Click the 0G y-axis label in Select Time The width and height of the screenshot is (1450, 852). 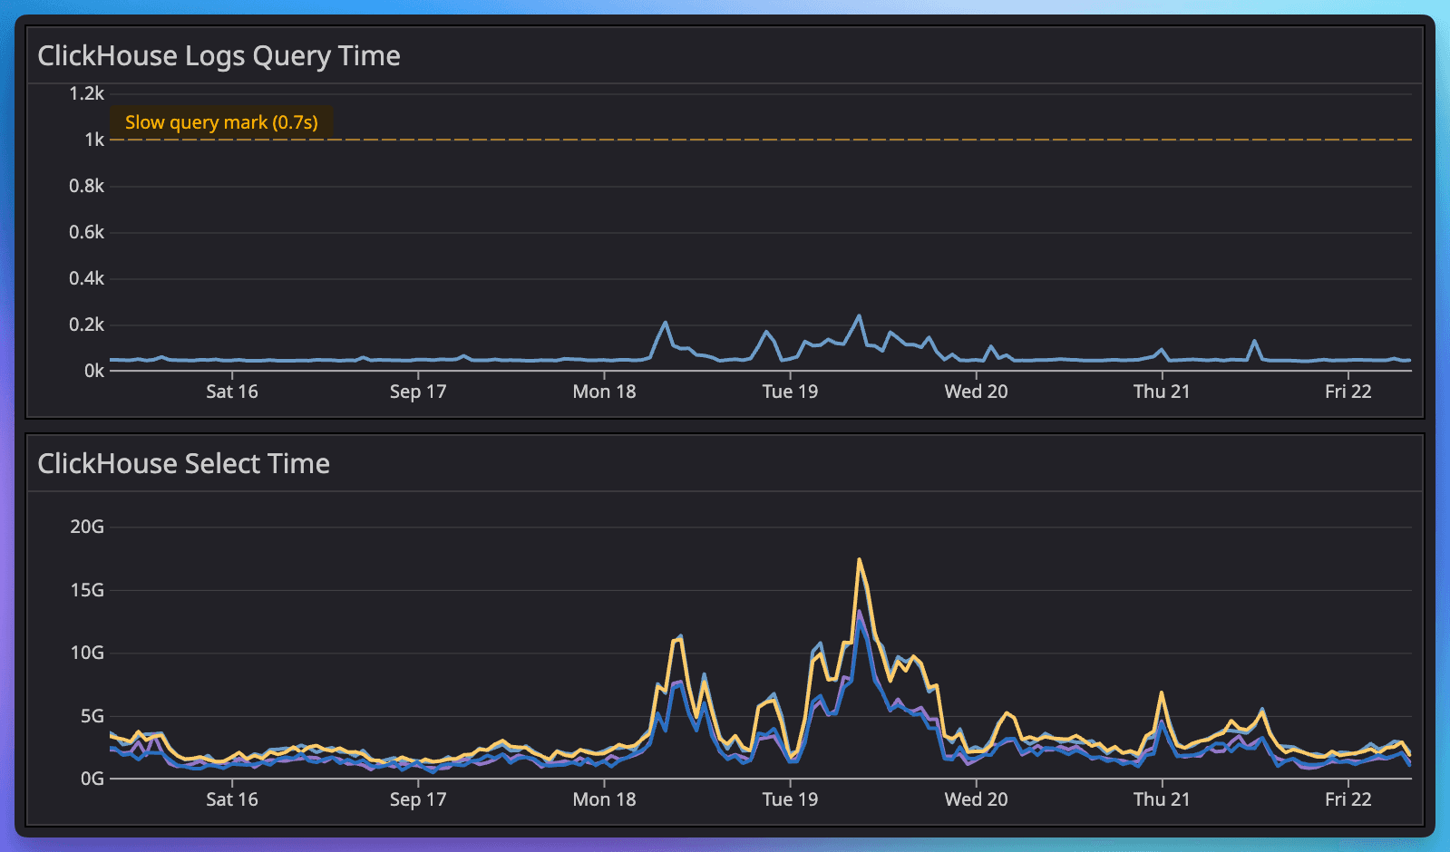pos(92,779)
